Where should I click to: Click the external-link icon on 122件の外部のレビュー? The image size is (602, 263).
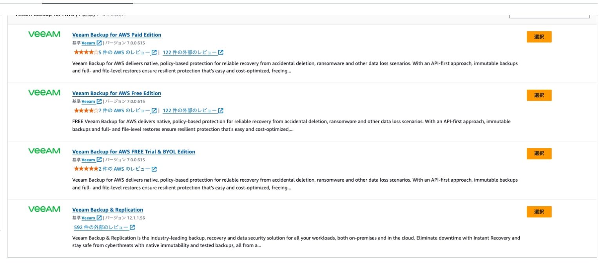(x=221, y=52)
